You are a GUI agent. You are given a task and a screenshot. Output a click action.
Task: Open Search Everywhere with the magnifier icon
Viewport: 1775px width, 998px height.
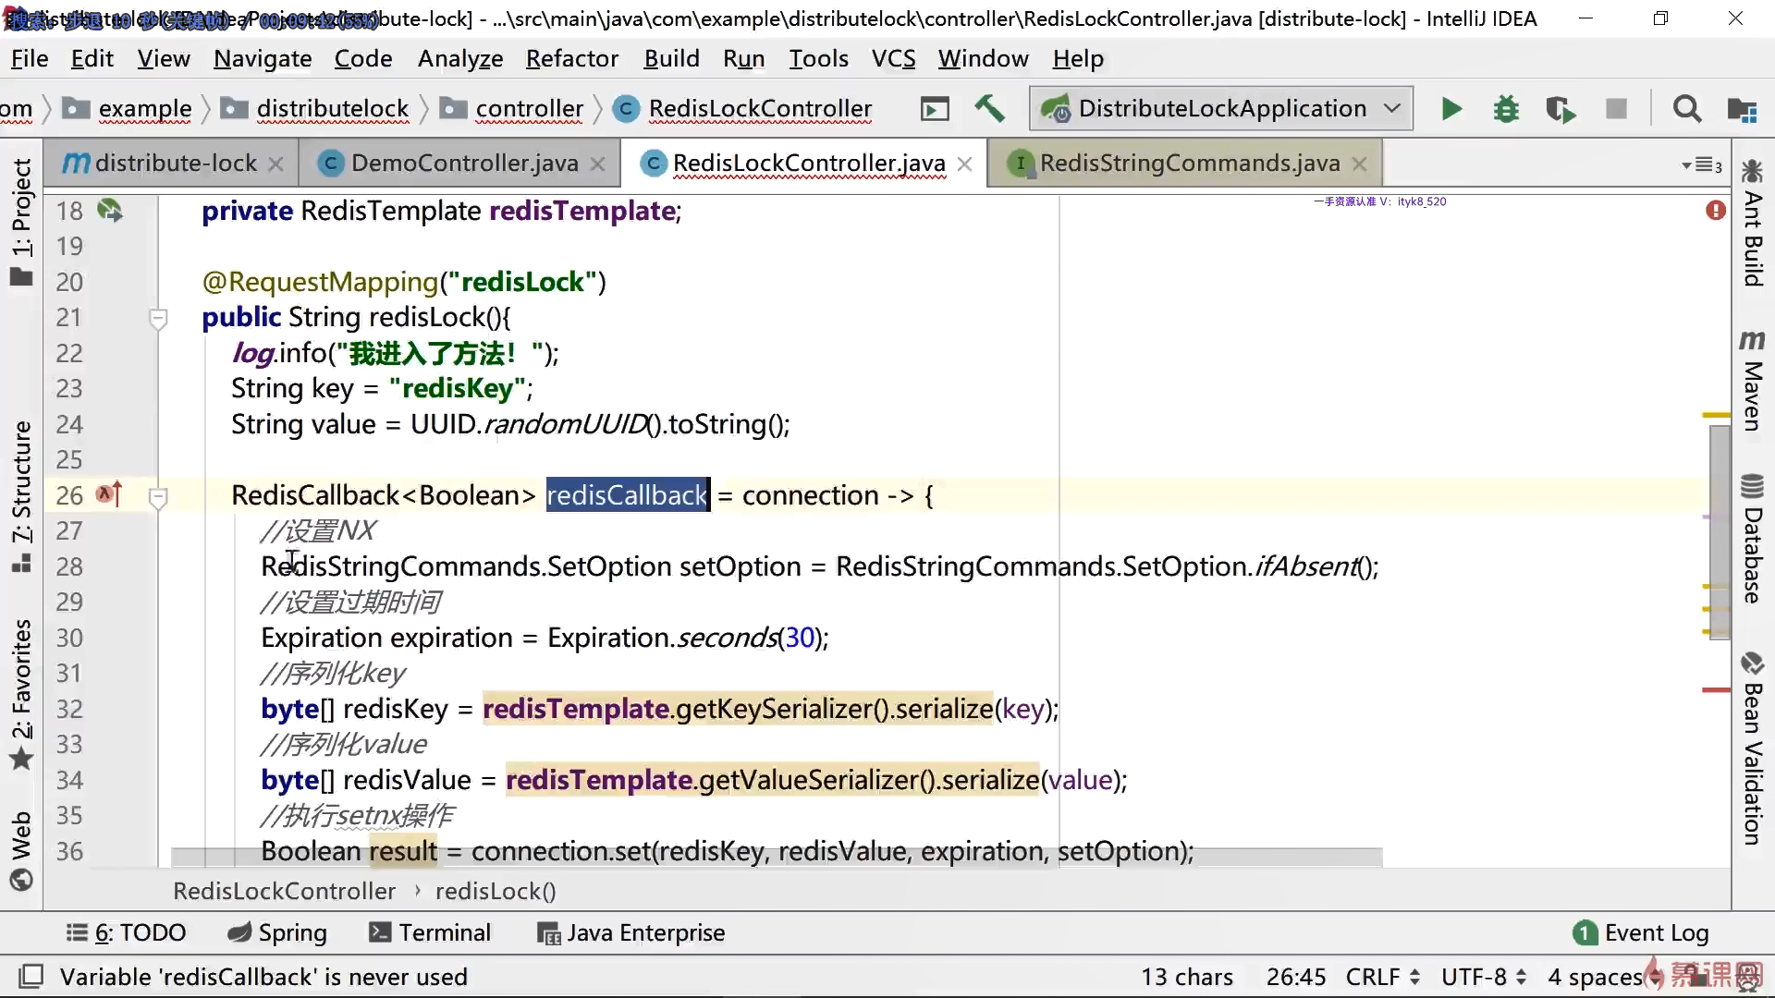tap(1686, 109)
